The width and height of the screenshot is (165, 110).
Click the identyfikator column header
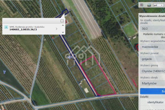(x=155, y=102)
